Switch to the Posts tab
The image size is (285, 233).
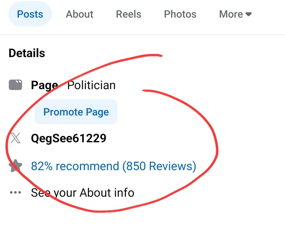[30, 14]
